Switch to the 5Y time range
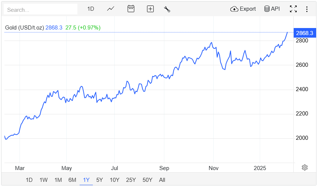This screenshot has height=187, width=318. (x=99, y=180)
